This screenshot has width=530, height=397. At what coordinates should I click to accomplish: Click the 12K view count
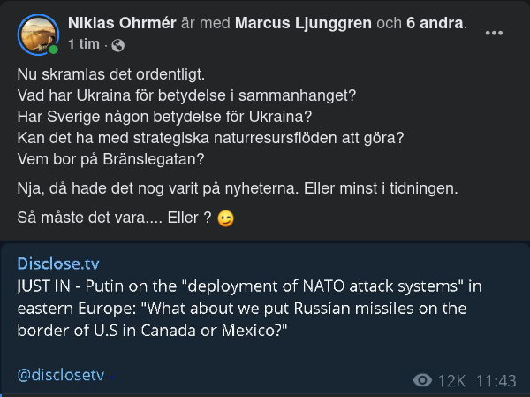451,380
